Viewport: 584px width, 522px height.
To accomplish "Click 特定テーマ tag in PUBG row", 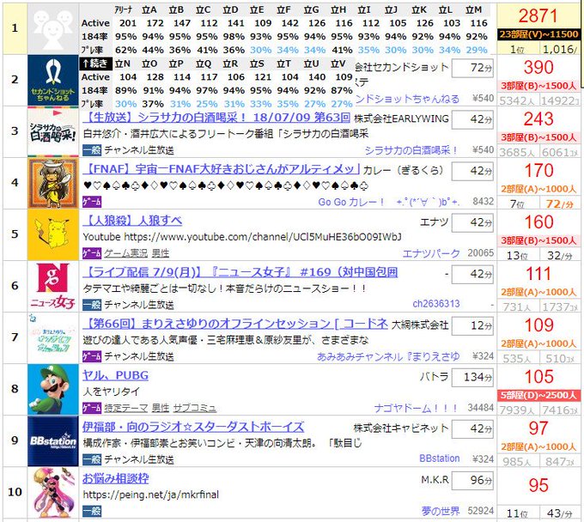I will tap(126, 408).
